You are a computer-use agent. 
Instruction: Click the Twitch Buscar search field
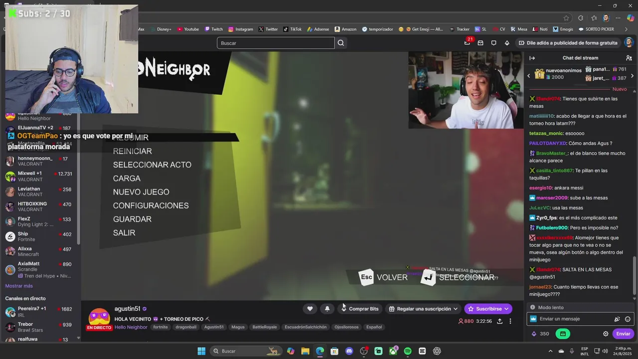276,43
